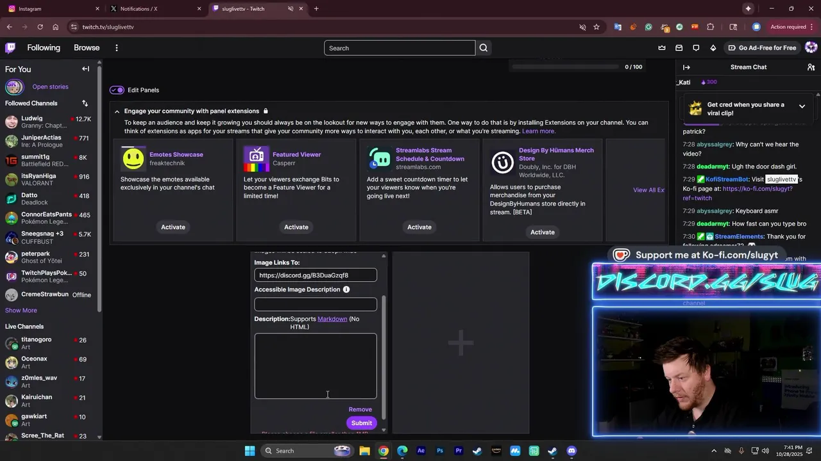Click the Streamlabs countdown extension icon

(x=380, y=159)
